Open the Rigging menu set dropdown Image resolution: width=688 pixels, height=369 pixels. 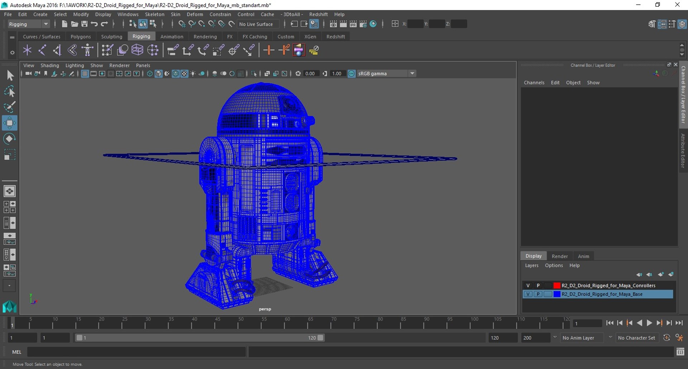(29, 24)
